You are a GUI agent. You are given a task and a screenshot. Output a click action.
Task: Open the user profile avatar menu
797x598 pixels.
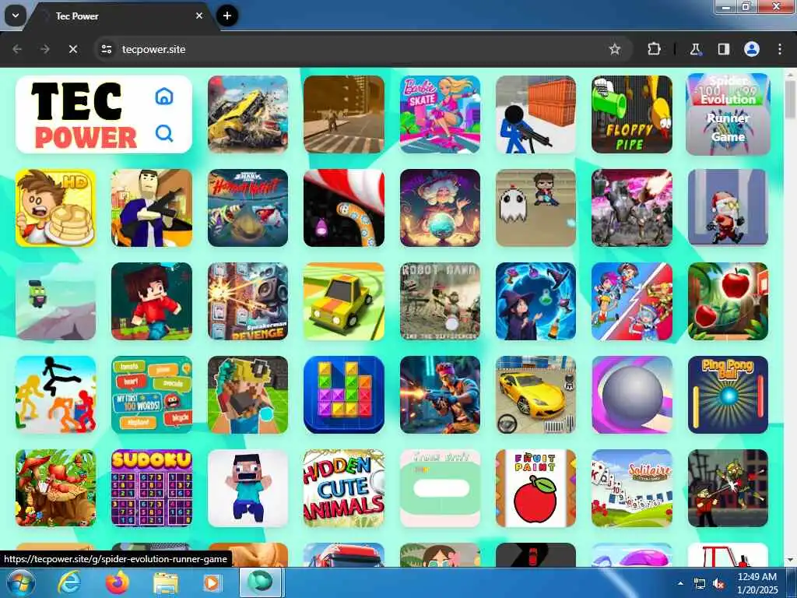752,49
